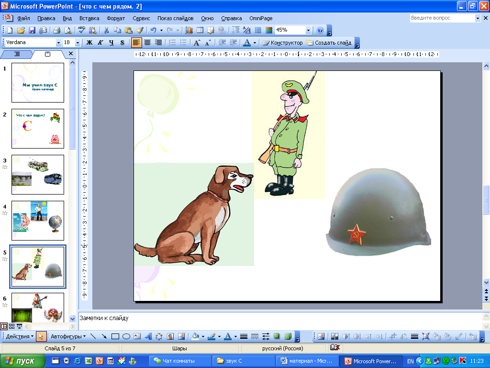Open print preview icon
Image resolution: width=490 pixels, height=368 pixels.
click(68, 30)
